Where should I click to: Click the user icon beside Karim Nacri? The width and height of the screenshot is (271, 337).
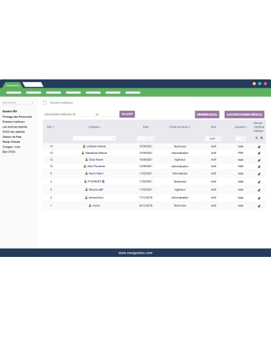86,173
